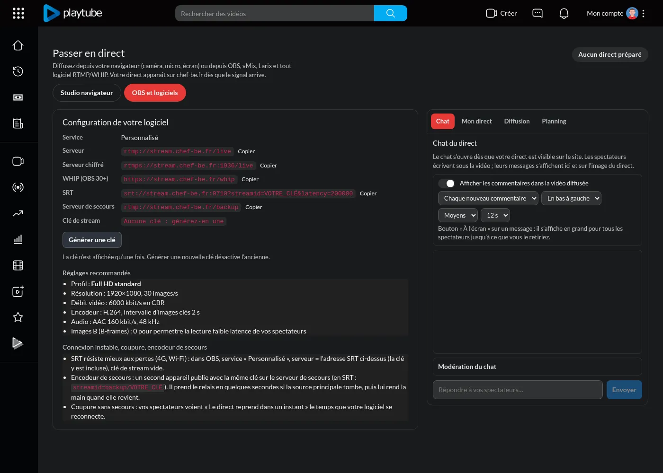
Task: Focus the "Répondre à vos spectateurs" field
Action: (518, 390)
